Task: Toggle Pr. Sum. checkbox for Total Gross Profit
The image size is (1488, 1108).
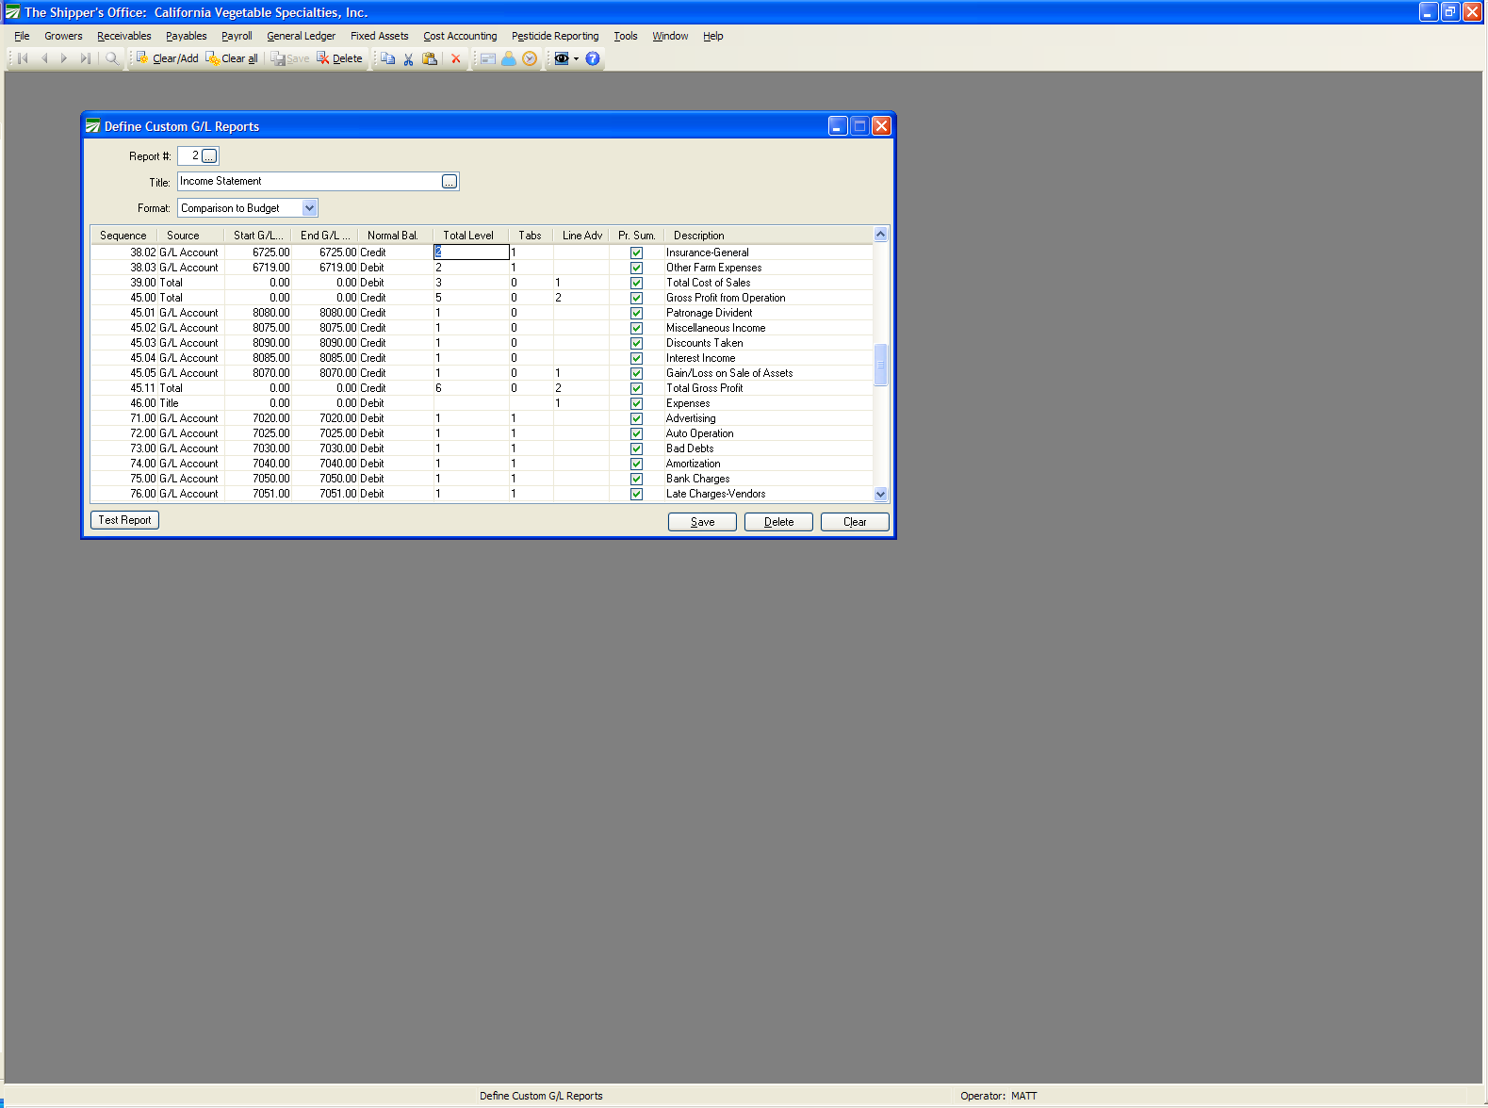Action: pos(637,388)
